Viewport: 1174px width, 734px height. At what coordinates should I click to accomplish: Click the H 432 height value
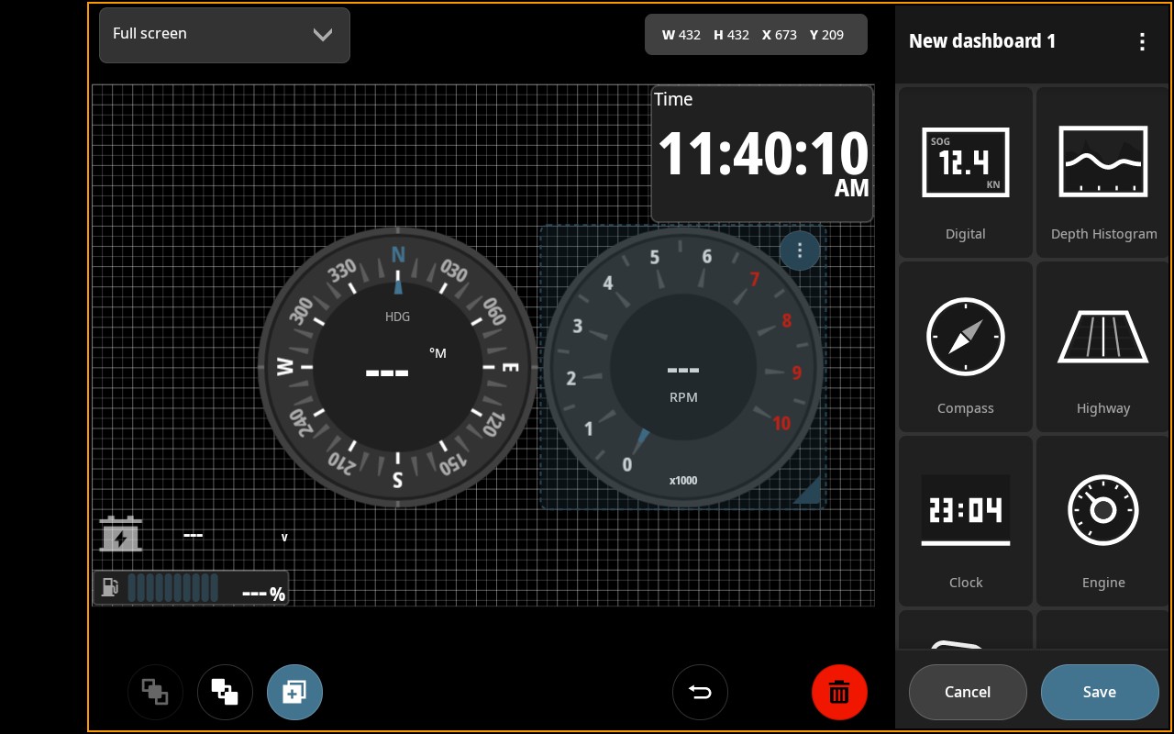point(731,35)
